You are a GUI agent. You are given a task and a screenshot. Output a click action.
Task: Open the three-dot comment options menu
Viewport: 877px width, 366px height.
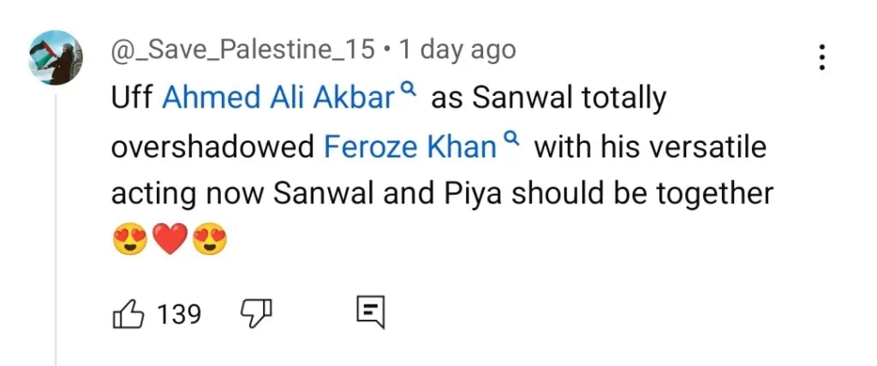pos(821,57)
